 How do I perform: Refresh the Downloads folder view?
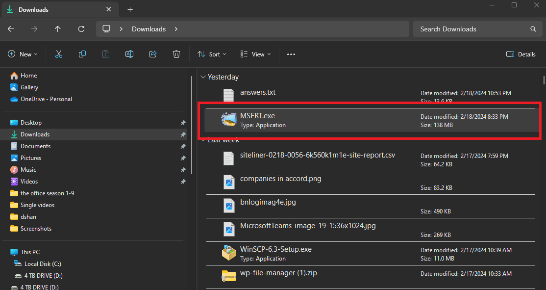81,29
